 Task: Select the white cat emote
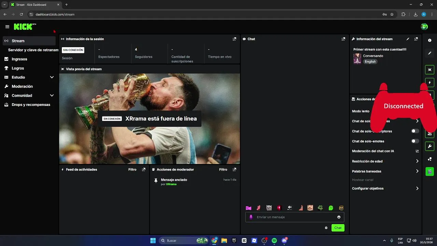269,208
